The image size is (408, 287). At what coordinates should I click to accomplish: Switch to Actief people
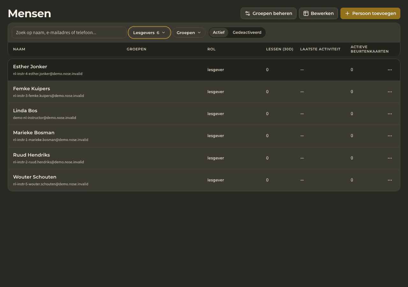click(x=219, y=33)
